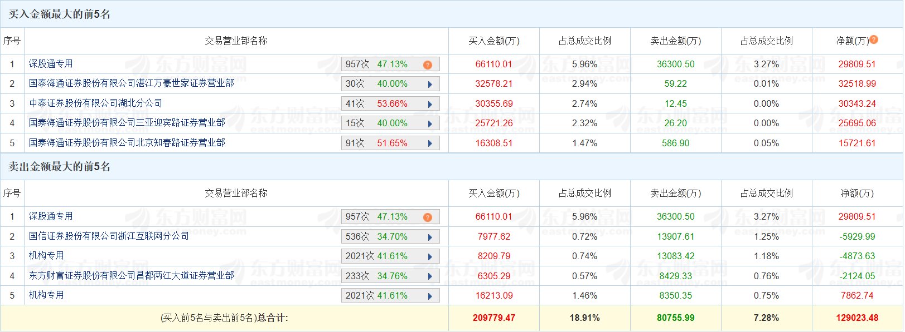The image size is (905, 332).
Task: Expand the arrow for 北京知春路证券营业部
Action: pyautogui.click(x=430, y=143)
